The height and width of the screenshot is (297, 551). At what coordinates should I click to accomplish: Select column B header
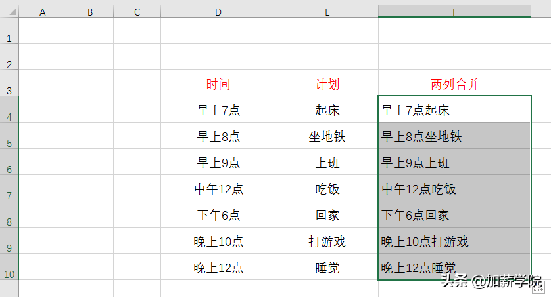[x=90, y=12]
